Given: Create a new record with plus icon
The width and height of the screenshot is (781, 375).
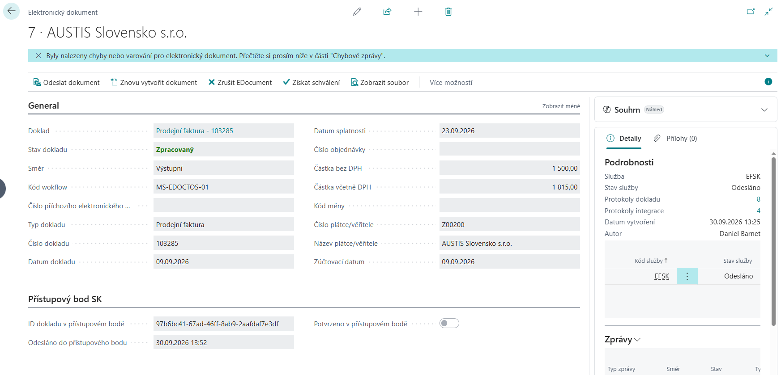Looking at the screenshot, I should point(418,12).
